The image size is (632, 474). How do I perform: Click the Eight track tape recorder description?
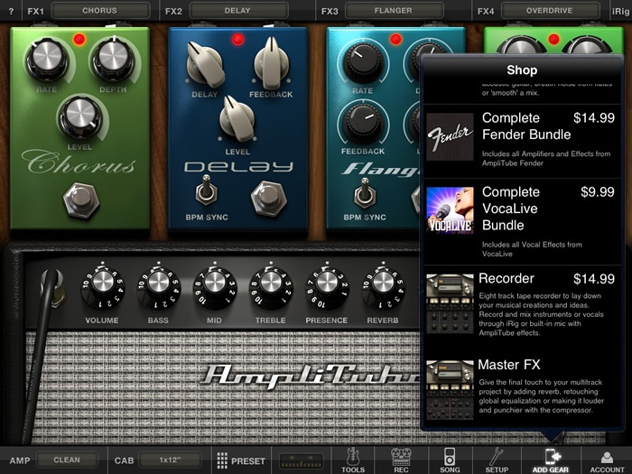[x=541, y=314]
